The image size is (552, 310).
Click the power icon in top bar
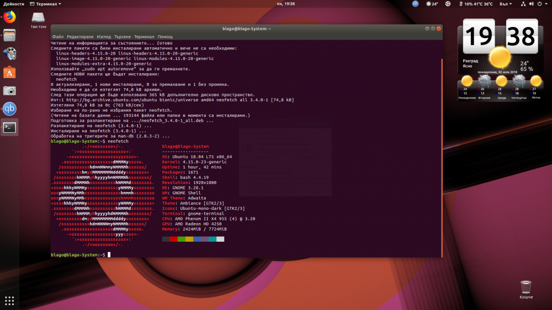pyautogui.click(x=539, y=4)
